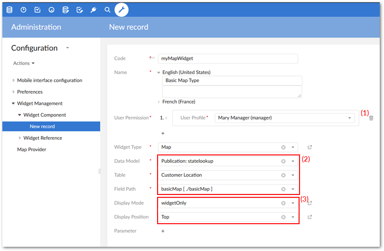This screenshot has height=251, width=384.
Task: Delete the Mary Manager user permission row
Action: pos(371,118)
